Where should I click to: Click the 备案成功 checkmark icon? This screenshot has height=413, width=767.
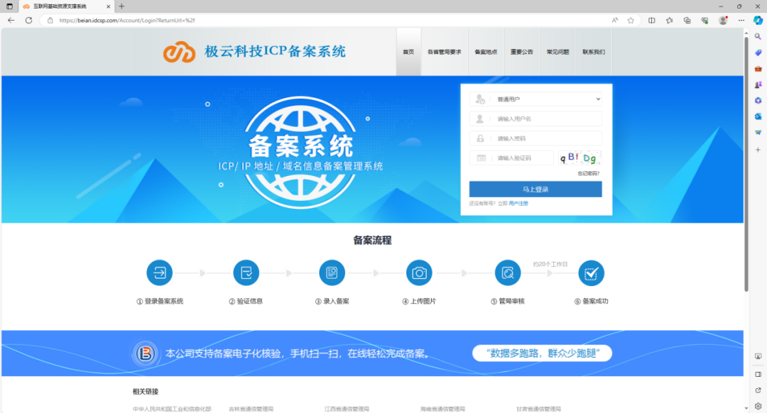click(x=592, y=272)
